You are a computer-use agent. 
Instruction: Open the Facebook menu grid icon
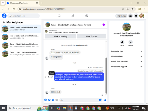pyautogui.click(x=131, y=16)
